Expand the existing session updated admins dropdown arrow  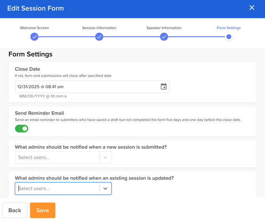[x=105, y=189]
